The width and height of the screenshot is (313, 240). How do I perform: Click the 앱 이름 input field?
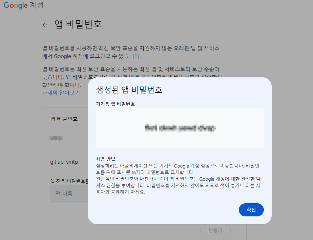(69, 194)
